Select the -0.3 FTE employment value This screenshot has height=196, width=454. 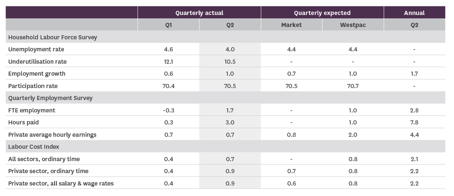click(x=168, y=110)
